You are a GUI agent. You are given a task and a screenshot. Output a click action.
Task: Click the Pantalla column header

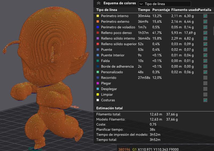coord(205,10)
